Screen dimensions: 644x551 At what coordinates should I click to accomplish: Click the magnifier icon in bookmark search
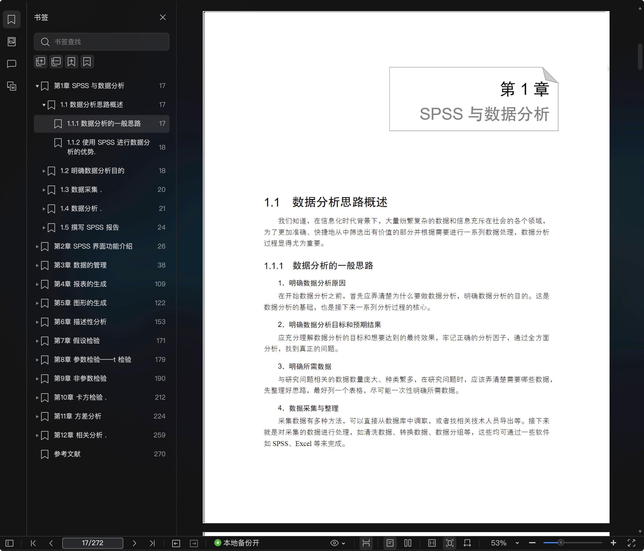(45, 42)
